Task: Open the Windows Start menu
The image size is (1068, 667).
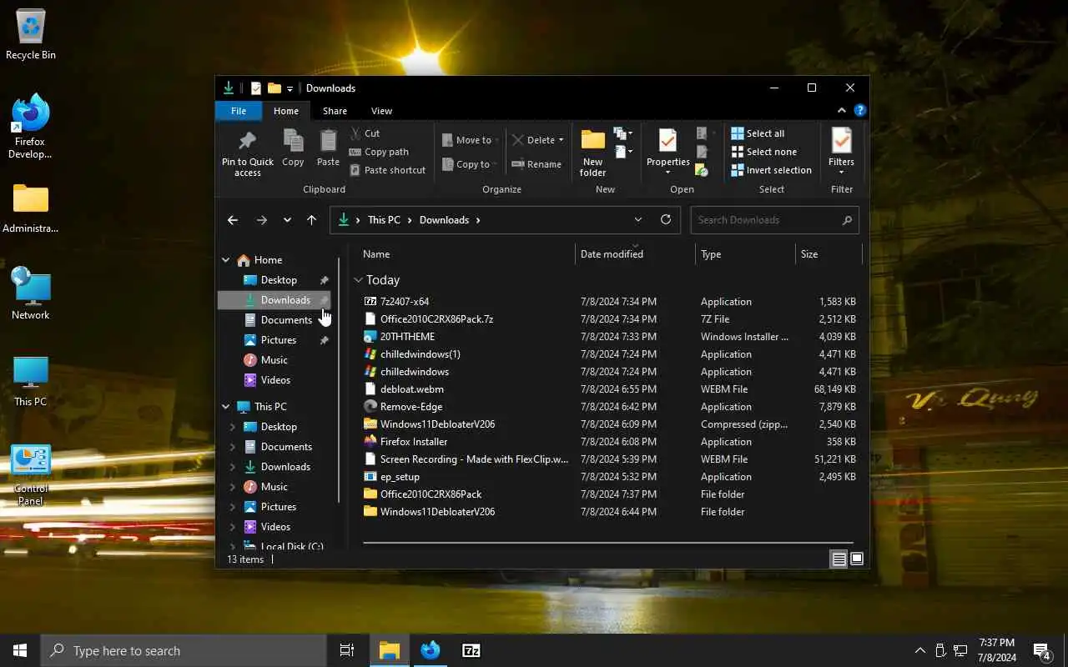Action: (x=20, y=650)
